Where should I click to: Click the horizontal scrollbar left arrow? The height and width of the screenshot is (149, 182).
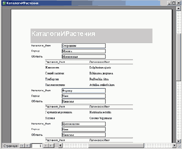tap(60, 146)
